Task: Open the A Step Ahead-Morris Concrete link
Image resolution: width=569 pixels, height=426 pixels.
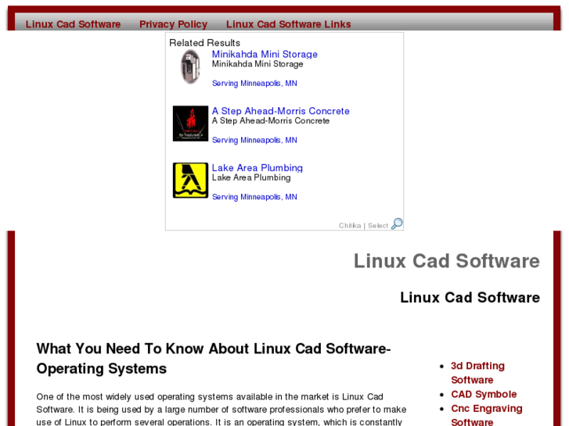Action: 280,111
